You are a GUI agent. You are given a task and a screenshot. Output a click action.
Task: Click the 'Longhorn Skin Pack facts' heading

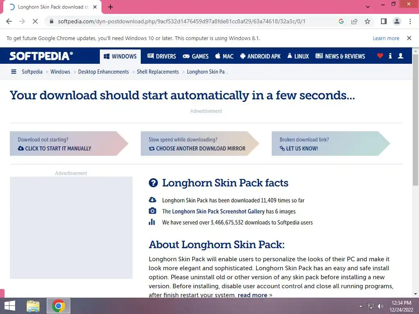(225, 183)
